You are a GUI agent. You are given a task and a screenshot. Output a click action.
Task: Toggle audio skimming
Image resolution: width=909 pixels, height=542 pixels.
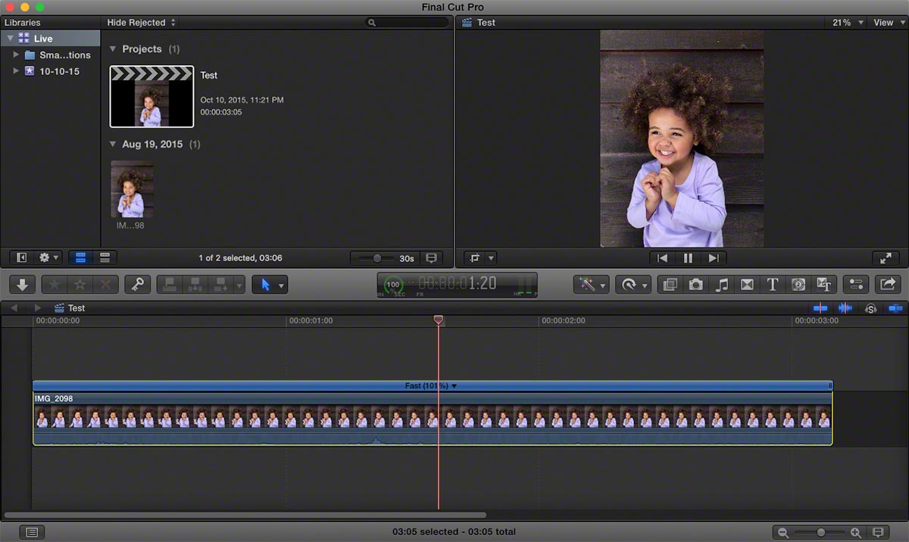click(x=845, y=308)
